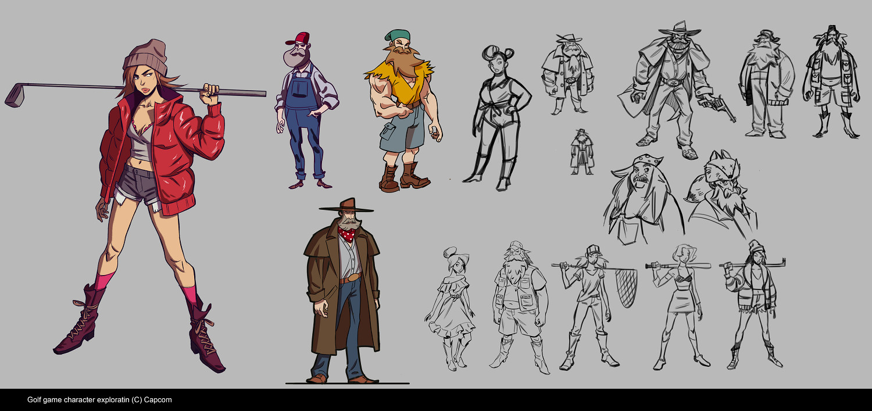Click the red-jacket girl's golf club head
Screen dimensions: 872x411
pos(15,95)
